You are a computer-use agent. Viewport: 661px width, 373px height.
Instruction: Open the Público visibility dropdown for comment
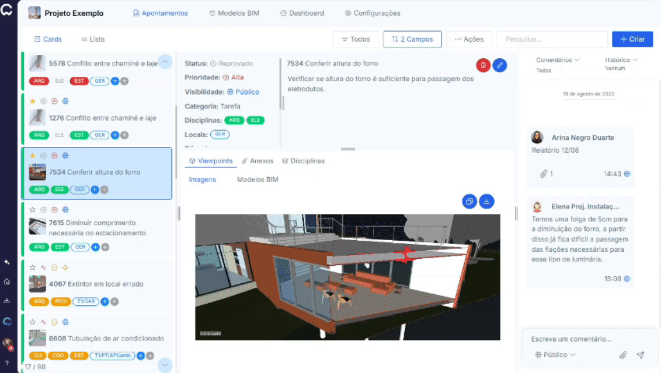click(555, 355)
